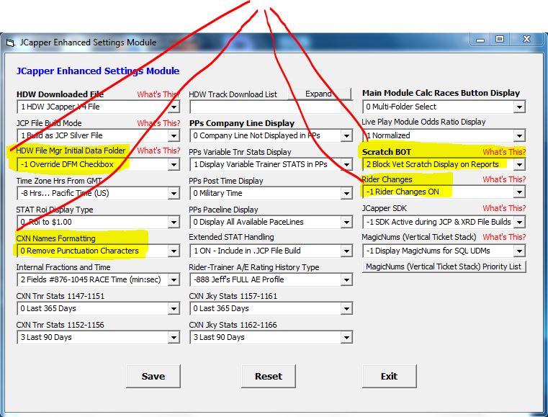This screenshot has height=417, width=548.
Task: Open HDW Downloaded File dropdown
Action: pyautogui.click(x=174, y=107)
